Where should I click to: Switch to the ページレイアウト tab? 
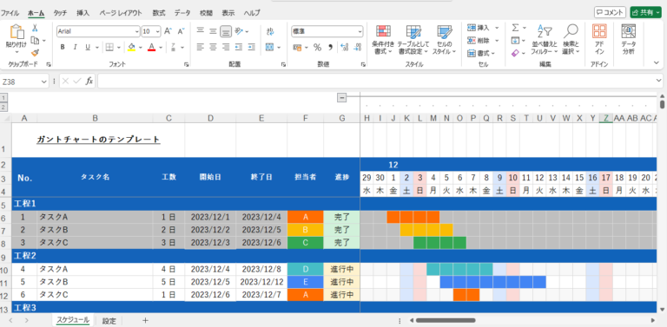click(121, 13)
